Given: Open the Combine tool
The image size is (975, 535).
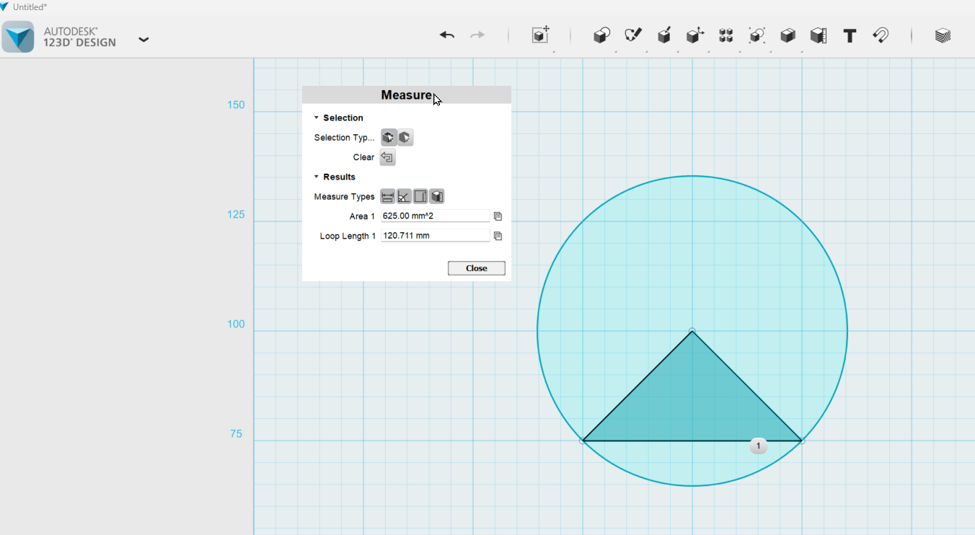Looking at the screenshot, I should click(x=787, y=35).
